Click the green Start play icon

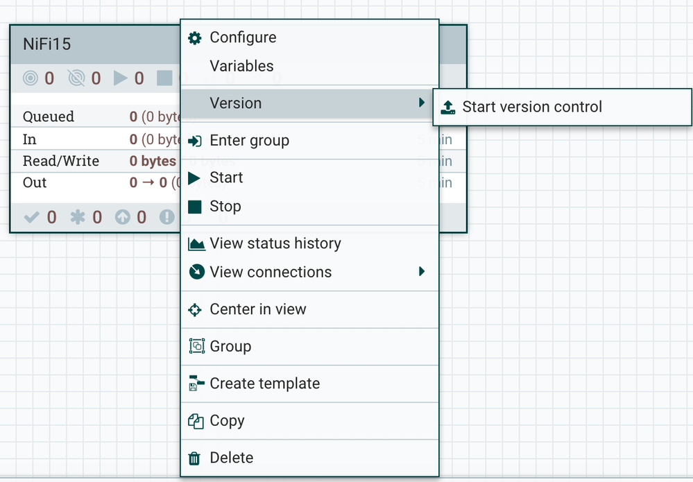[x=195, y=178]
